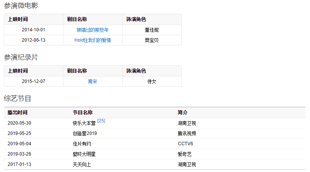Click the 腾讯视频 platform cell

pos(187,133)
